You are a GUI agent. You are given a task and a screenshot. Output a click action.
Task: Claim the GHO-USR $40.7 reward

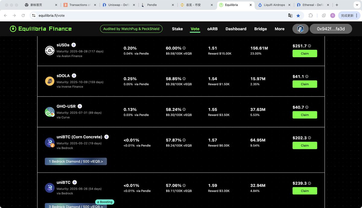pos(305,115)
